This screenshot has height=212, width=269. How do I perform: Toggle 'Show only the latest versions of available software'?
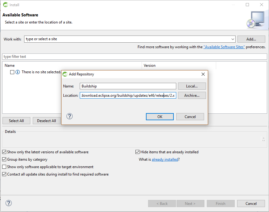4,152
